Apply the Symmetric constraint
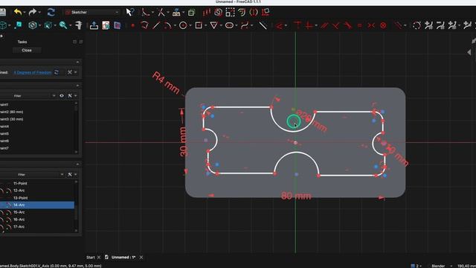The image size is (476, 268). 371,25
